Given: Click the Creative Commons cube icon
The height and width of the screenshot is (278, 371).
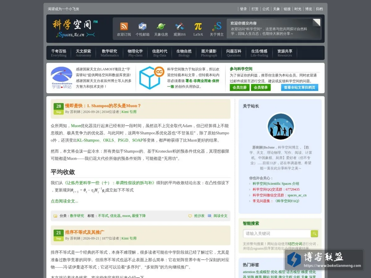Looking at the screenshot, I should pyautogui.click(x=151, y=78).
